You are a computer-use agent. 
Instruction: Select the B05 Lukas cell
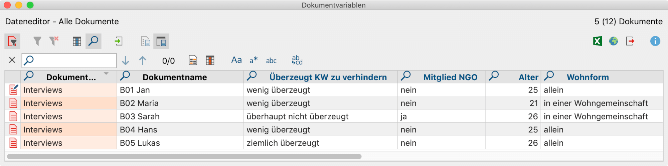point(180,143)
